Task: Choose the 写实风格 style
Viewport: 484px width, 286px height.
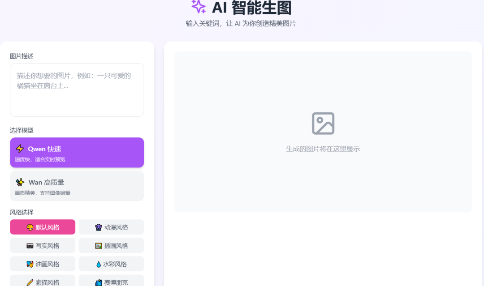Action: coord(43,245)
